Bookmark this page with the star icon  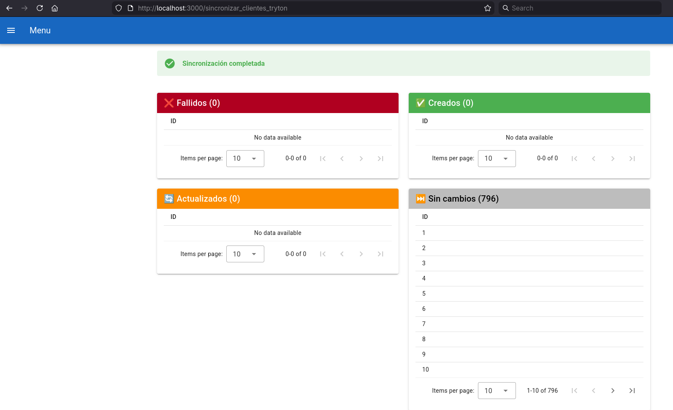click(488, 8)
